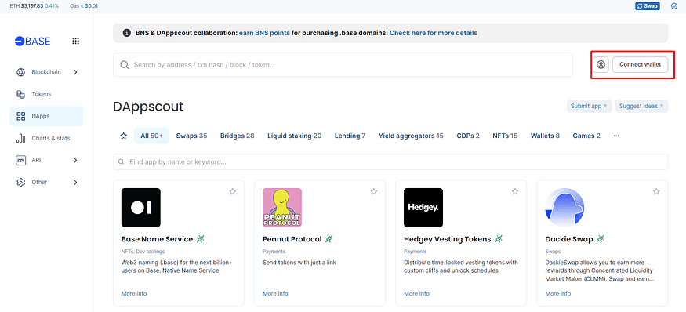Focus the Find app by name field
686x312 pixels.
click(x=390, y=162)
